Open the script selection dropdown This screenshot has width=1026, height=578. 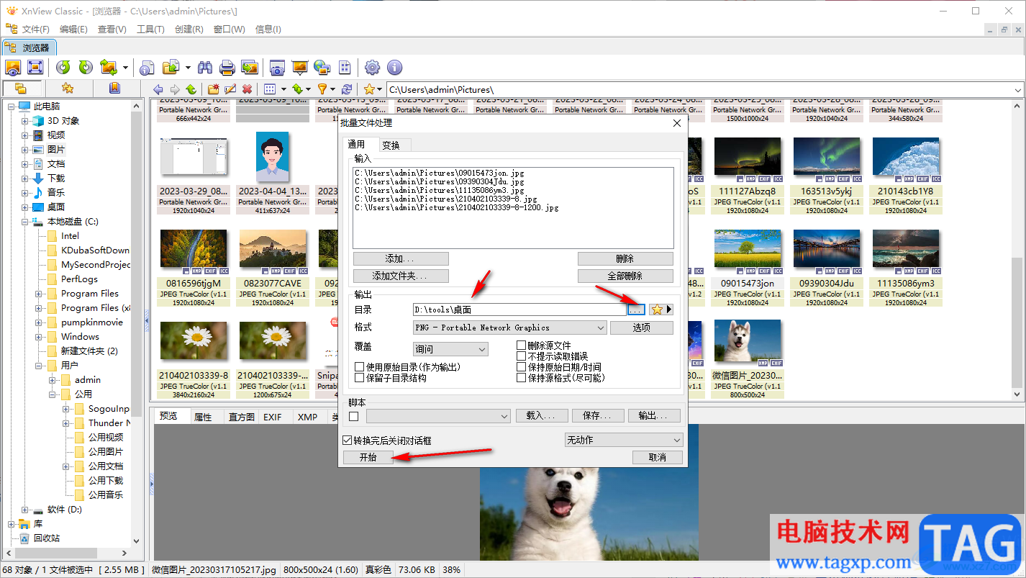pos(439,416)
